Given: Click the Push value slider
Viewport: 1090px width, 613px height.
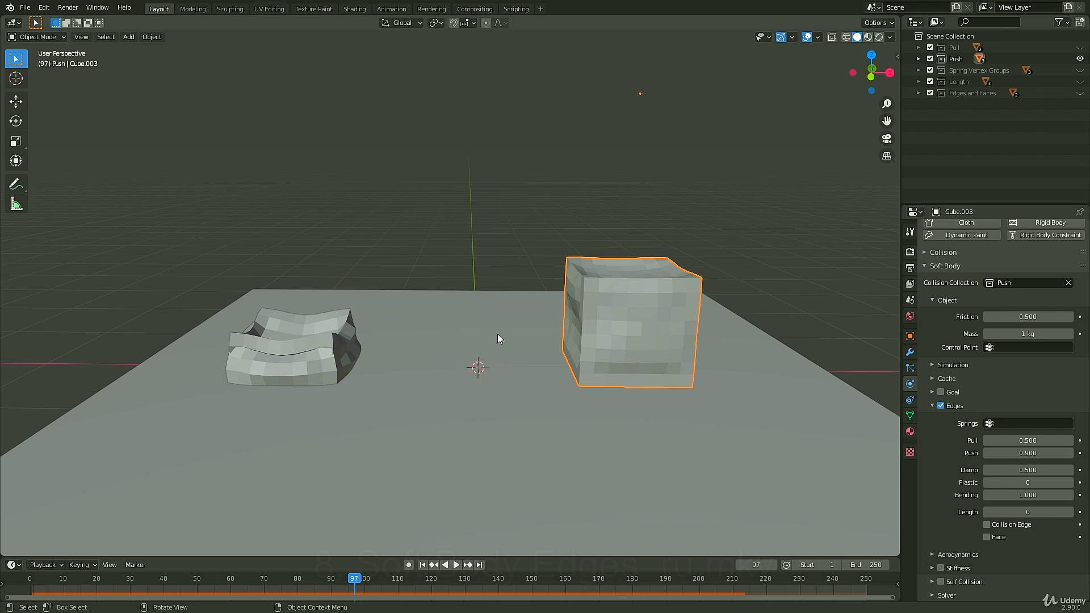Looking at the screenshot, I should pyautogui.click(x=1028, y=453).
